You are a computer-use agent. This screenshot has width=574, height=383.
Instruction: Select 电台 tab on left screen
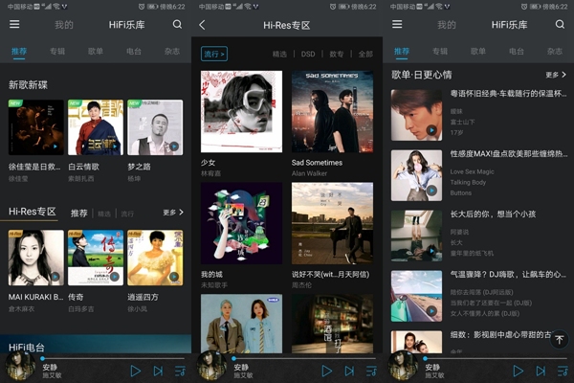point(134,51)
